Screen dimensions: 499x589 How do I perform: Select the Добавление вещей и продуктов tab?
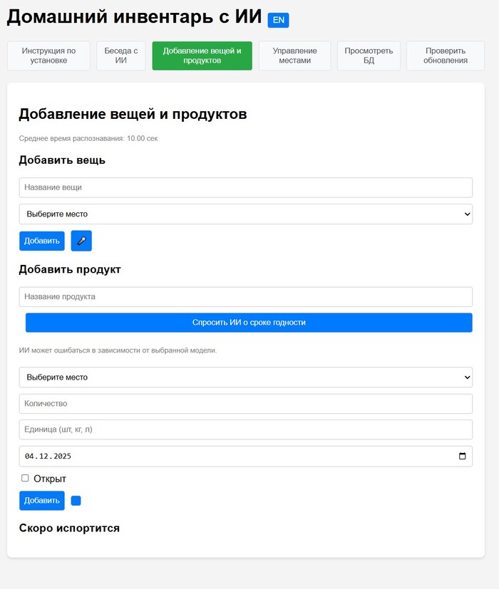pyautogui.click(x=202, y=56)
